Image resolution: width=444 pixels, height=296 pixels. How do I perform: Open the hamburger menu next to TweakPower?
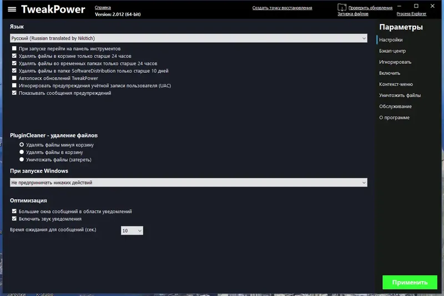[x=12, y=9]
